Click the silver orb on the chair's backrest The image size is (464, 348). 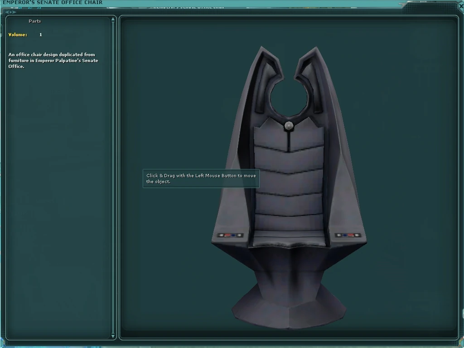(289, 126)
